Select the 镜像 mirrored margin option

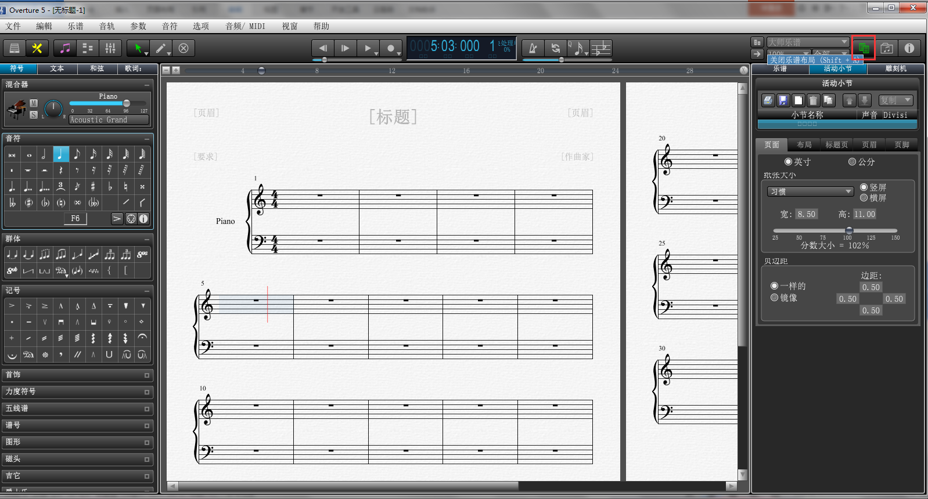[774, 298]
